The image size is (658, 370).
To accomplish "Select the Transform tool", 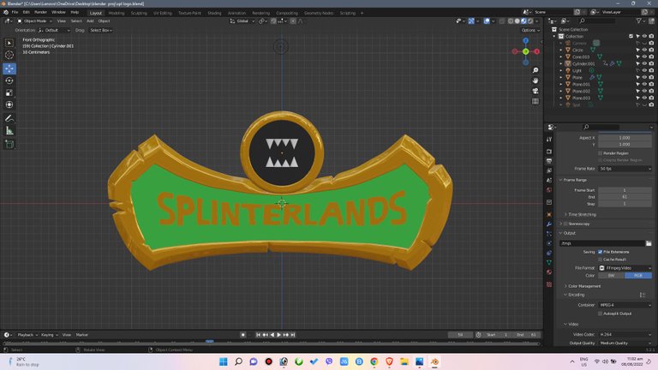I will click(9, 104).
